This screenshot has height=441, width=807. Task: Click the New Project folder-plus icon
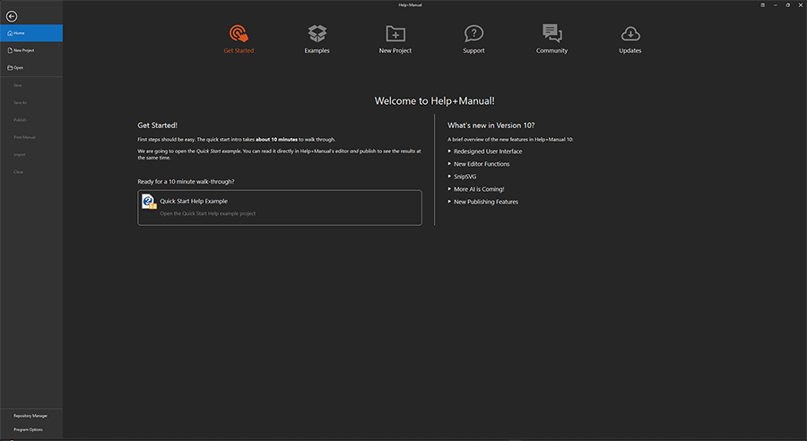point(395,34)
